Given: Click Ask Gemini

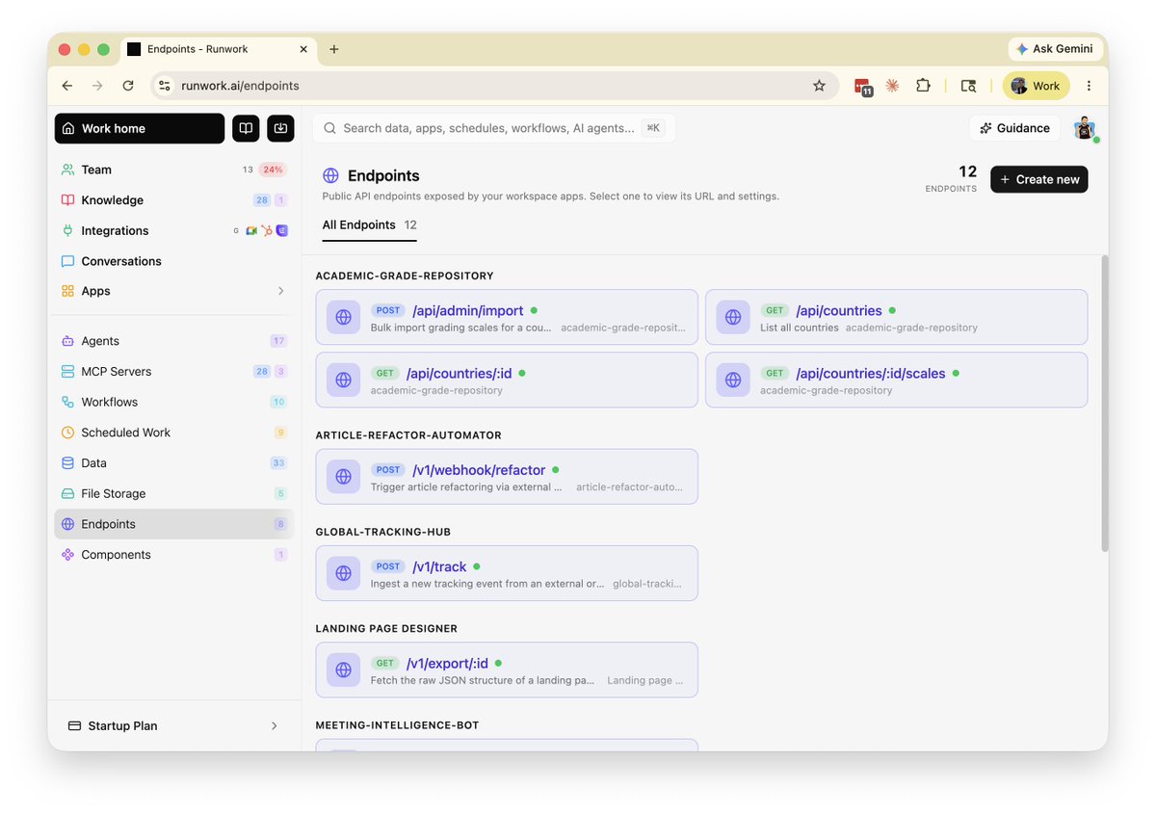Looking at the screenshot, I should (1054, 49).
